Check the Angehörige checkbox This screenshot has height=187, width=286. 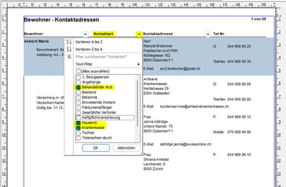(x=78, y=82)
